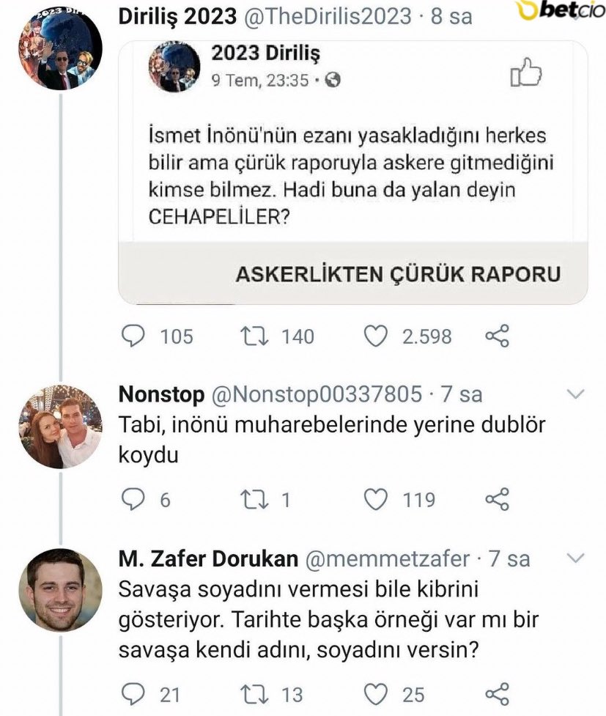The height and width of the screenshot is (716, 606).
Task: Reply to M. Zafer Dorukan's tweet
Action: [133, 693]
